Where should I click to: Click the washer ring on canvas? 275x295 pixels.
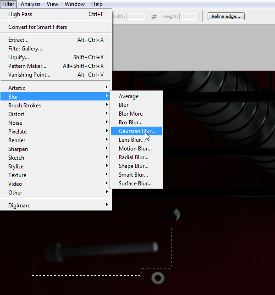pyautogui.click(x=158, y=278)
